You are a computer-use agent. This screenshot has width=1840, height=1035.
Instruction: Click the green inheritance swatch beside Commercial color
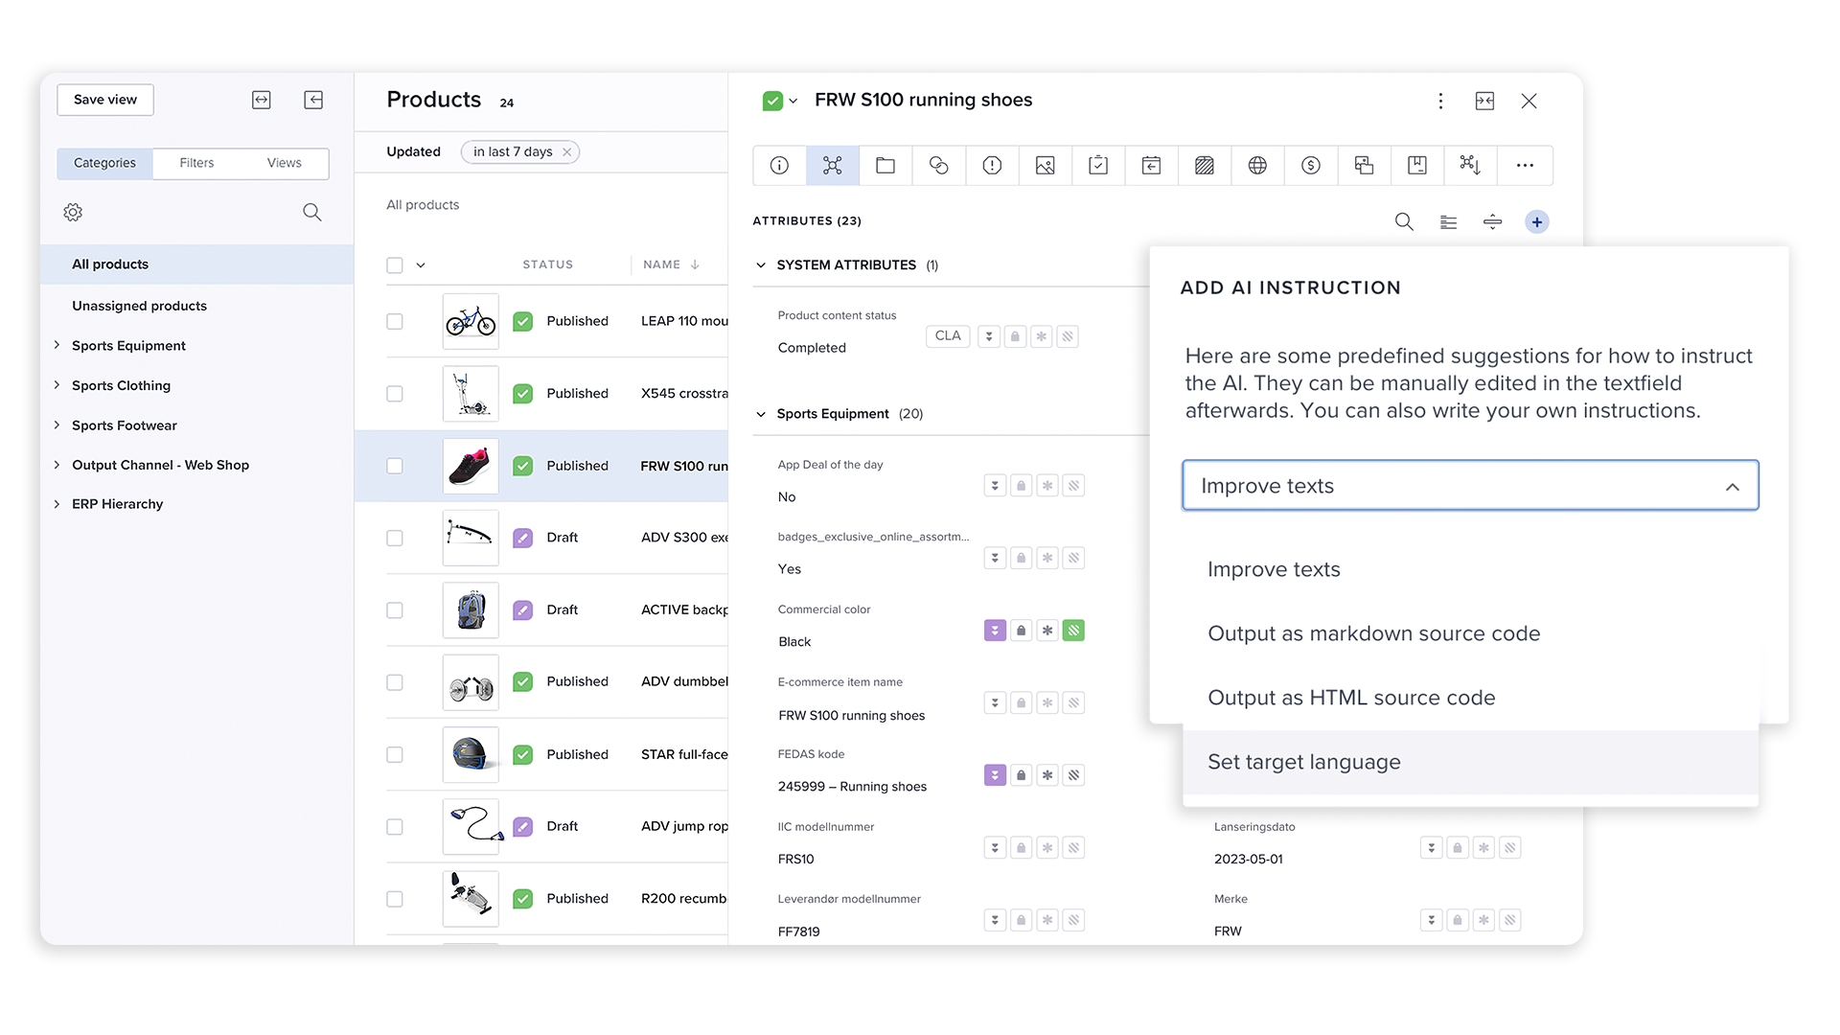click(x=1073, y=630)
